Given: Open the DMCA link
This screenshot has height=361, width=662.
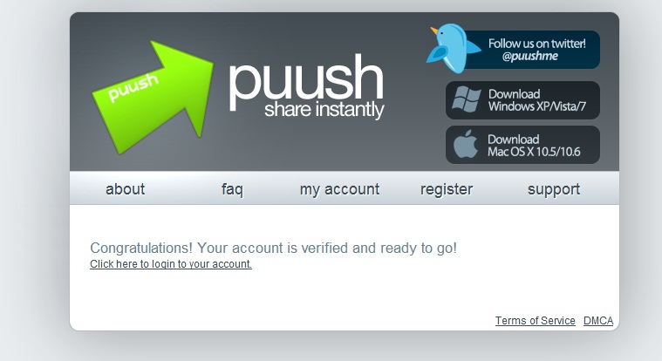Looking at the screenshot, I should coord(598,321).
